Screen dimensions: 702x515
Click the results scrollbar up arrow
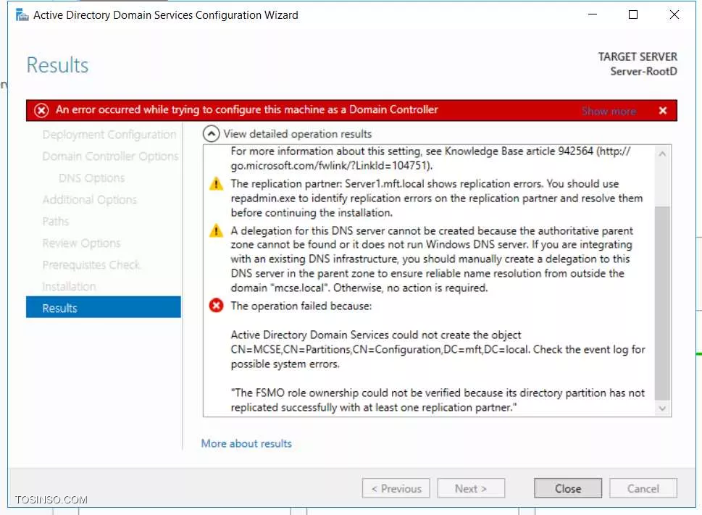pyautogui.click(x=663, y=154)
